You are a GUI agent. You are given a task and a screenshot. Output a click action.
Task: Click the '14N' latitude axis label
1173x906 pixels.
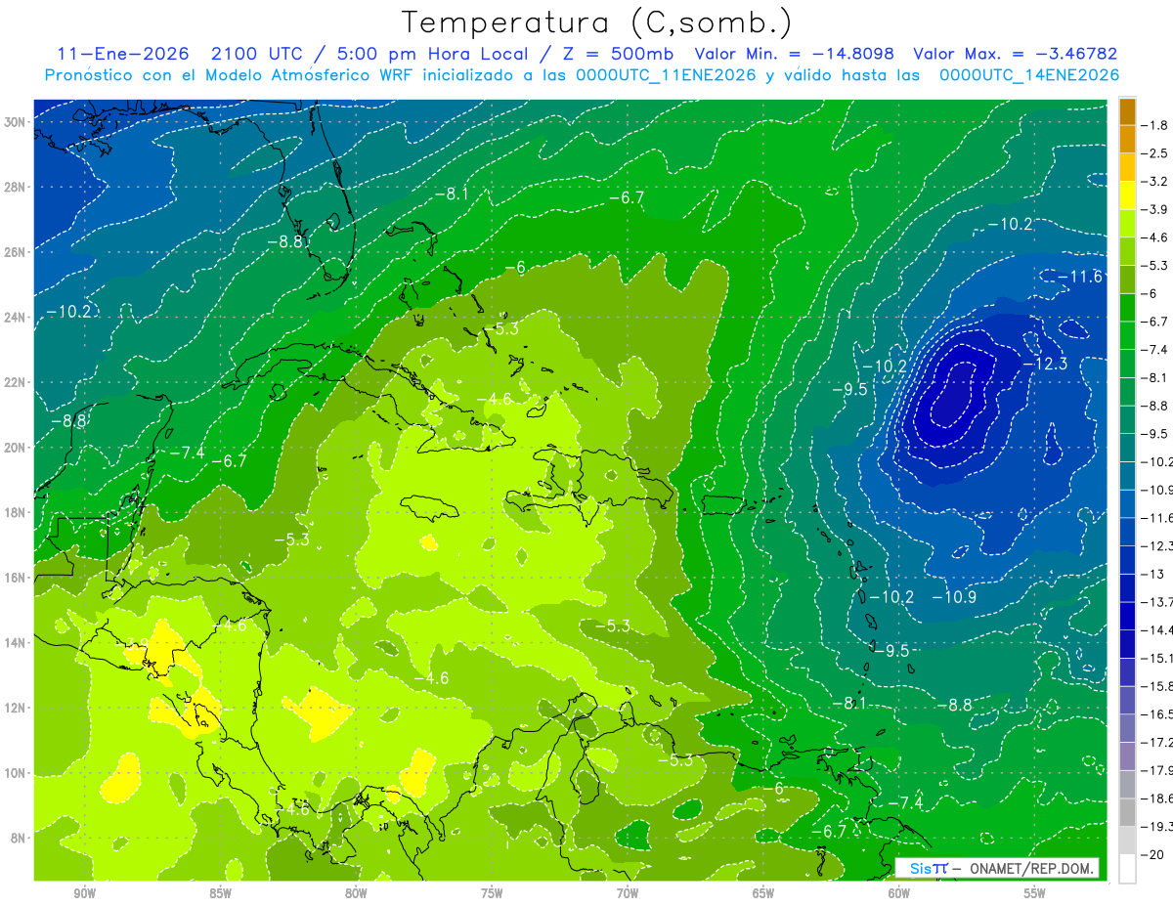point(16,642)
